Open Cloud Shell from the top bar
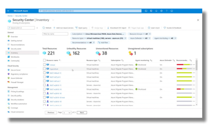This screenshot has width=210, height=126. [146, 11]
